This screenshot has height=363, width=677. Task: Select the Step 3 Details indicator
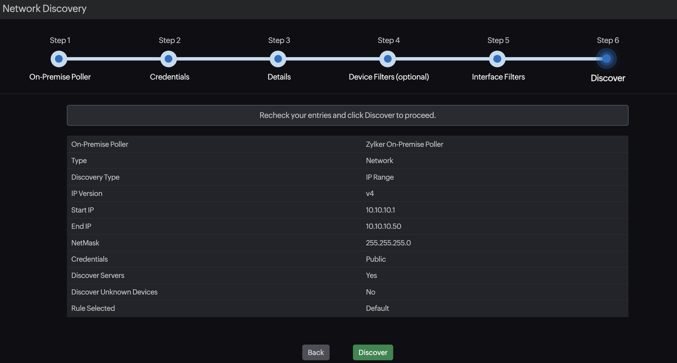(x=278, y=58)
